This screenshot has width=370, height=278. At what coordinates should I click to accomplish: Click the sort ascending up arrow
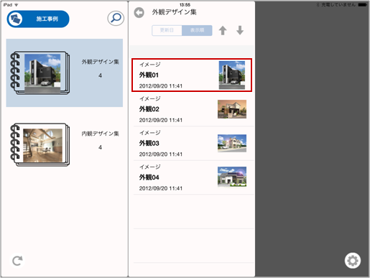pos(223,30)
